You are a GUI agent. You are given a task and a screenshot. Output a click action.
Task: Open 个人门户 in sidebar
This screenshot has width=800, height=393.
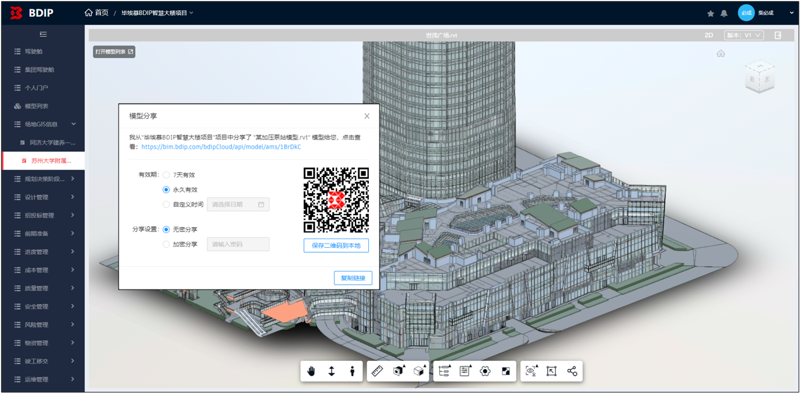pos(43,88)
